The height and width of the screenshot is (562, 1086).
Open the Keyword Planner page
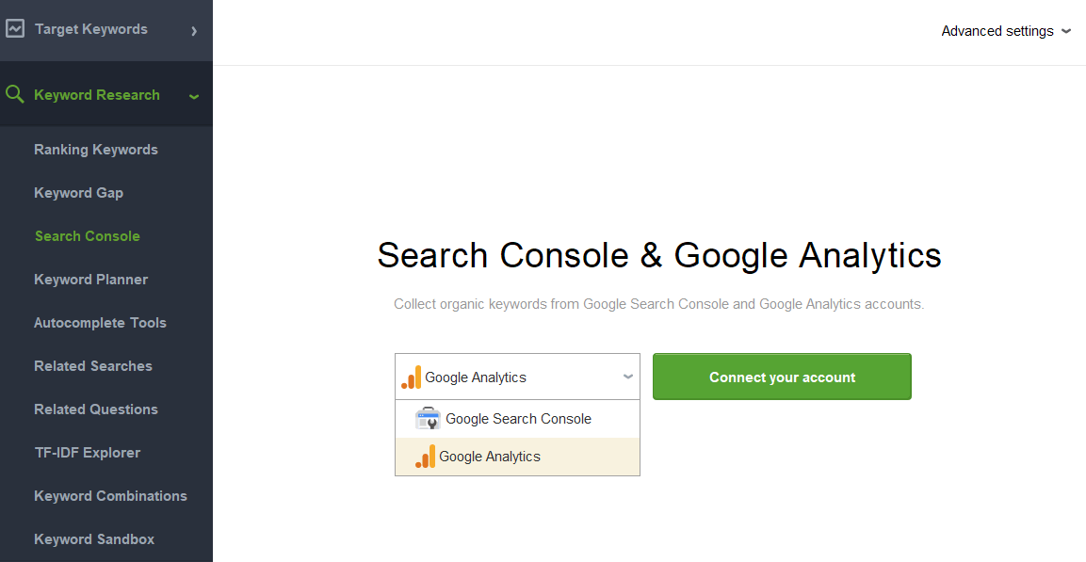pyautogui.click(x=90, y=280)
